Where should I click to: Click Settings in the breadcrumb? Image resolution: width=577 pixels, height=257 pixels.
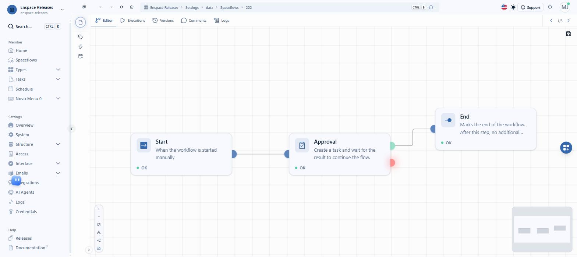[x=192, y=7]
